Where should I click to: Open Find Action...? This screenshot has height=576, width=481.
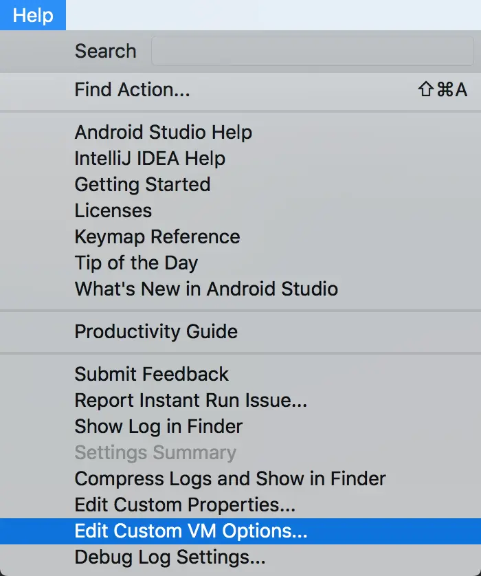click(132, 89)
